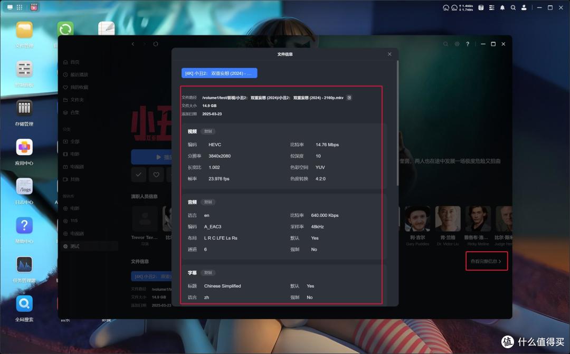This screenshot has width=570, height=354.
Task: Click the HEVC codec value
Action: (215, 145)
